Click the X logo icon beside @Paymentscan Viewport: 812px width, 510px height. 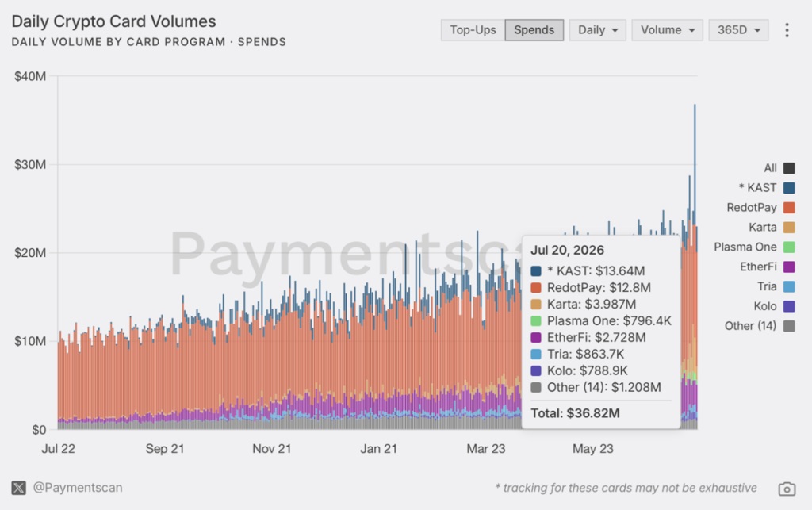[19, 488]
